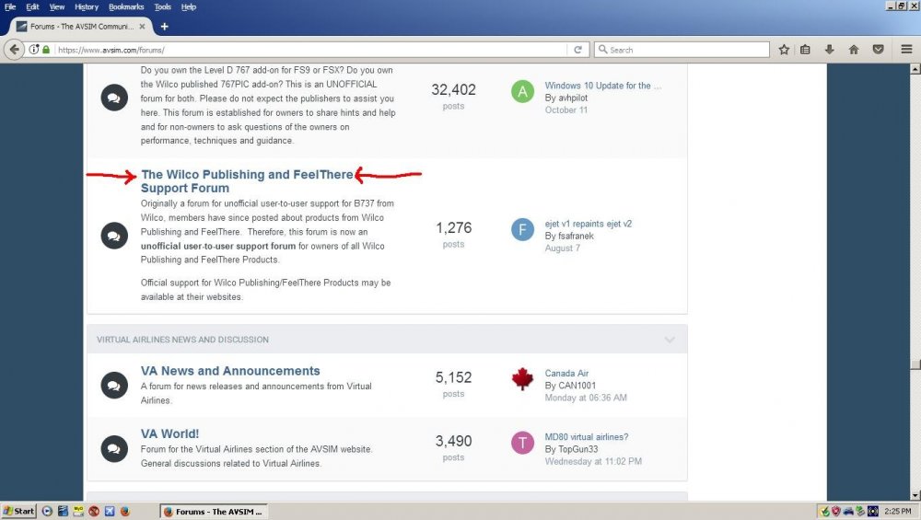
Task: Open the Start menu
Action: tap(18, 511)
